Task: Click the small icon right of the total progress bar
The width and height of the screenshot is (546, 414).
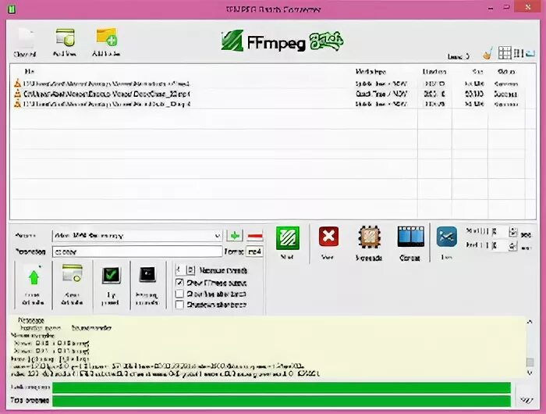Action: click(x=526, y=400)
